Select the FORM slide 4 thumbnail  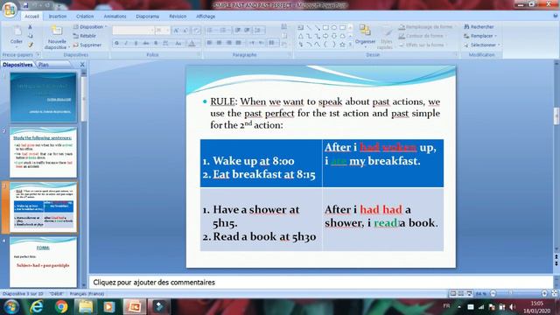pyautogui.click(x=43, y=262)
